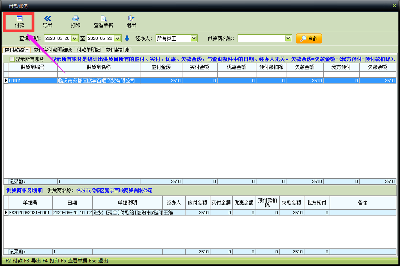Image resolution: width=400 pixels, height=266 pixels.
Task: Click the 供货商编号 column header
Action: [x=33, y=67]
